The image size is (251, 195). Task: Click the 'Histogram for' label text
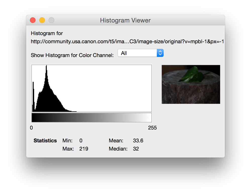click(47, 33)
